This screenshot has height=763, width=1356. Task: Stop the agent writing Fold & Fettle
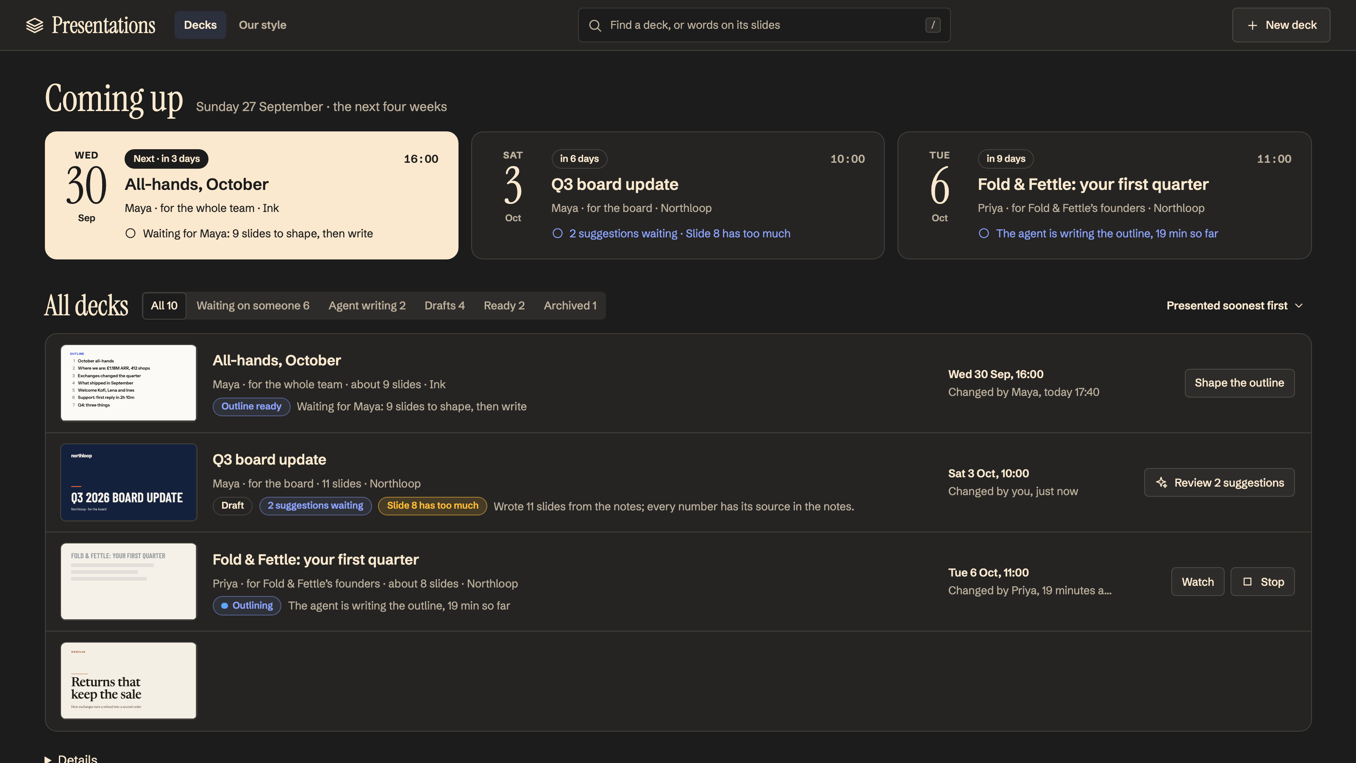click(1262, 581)
